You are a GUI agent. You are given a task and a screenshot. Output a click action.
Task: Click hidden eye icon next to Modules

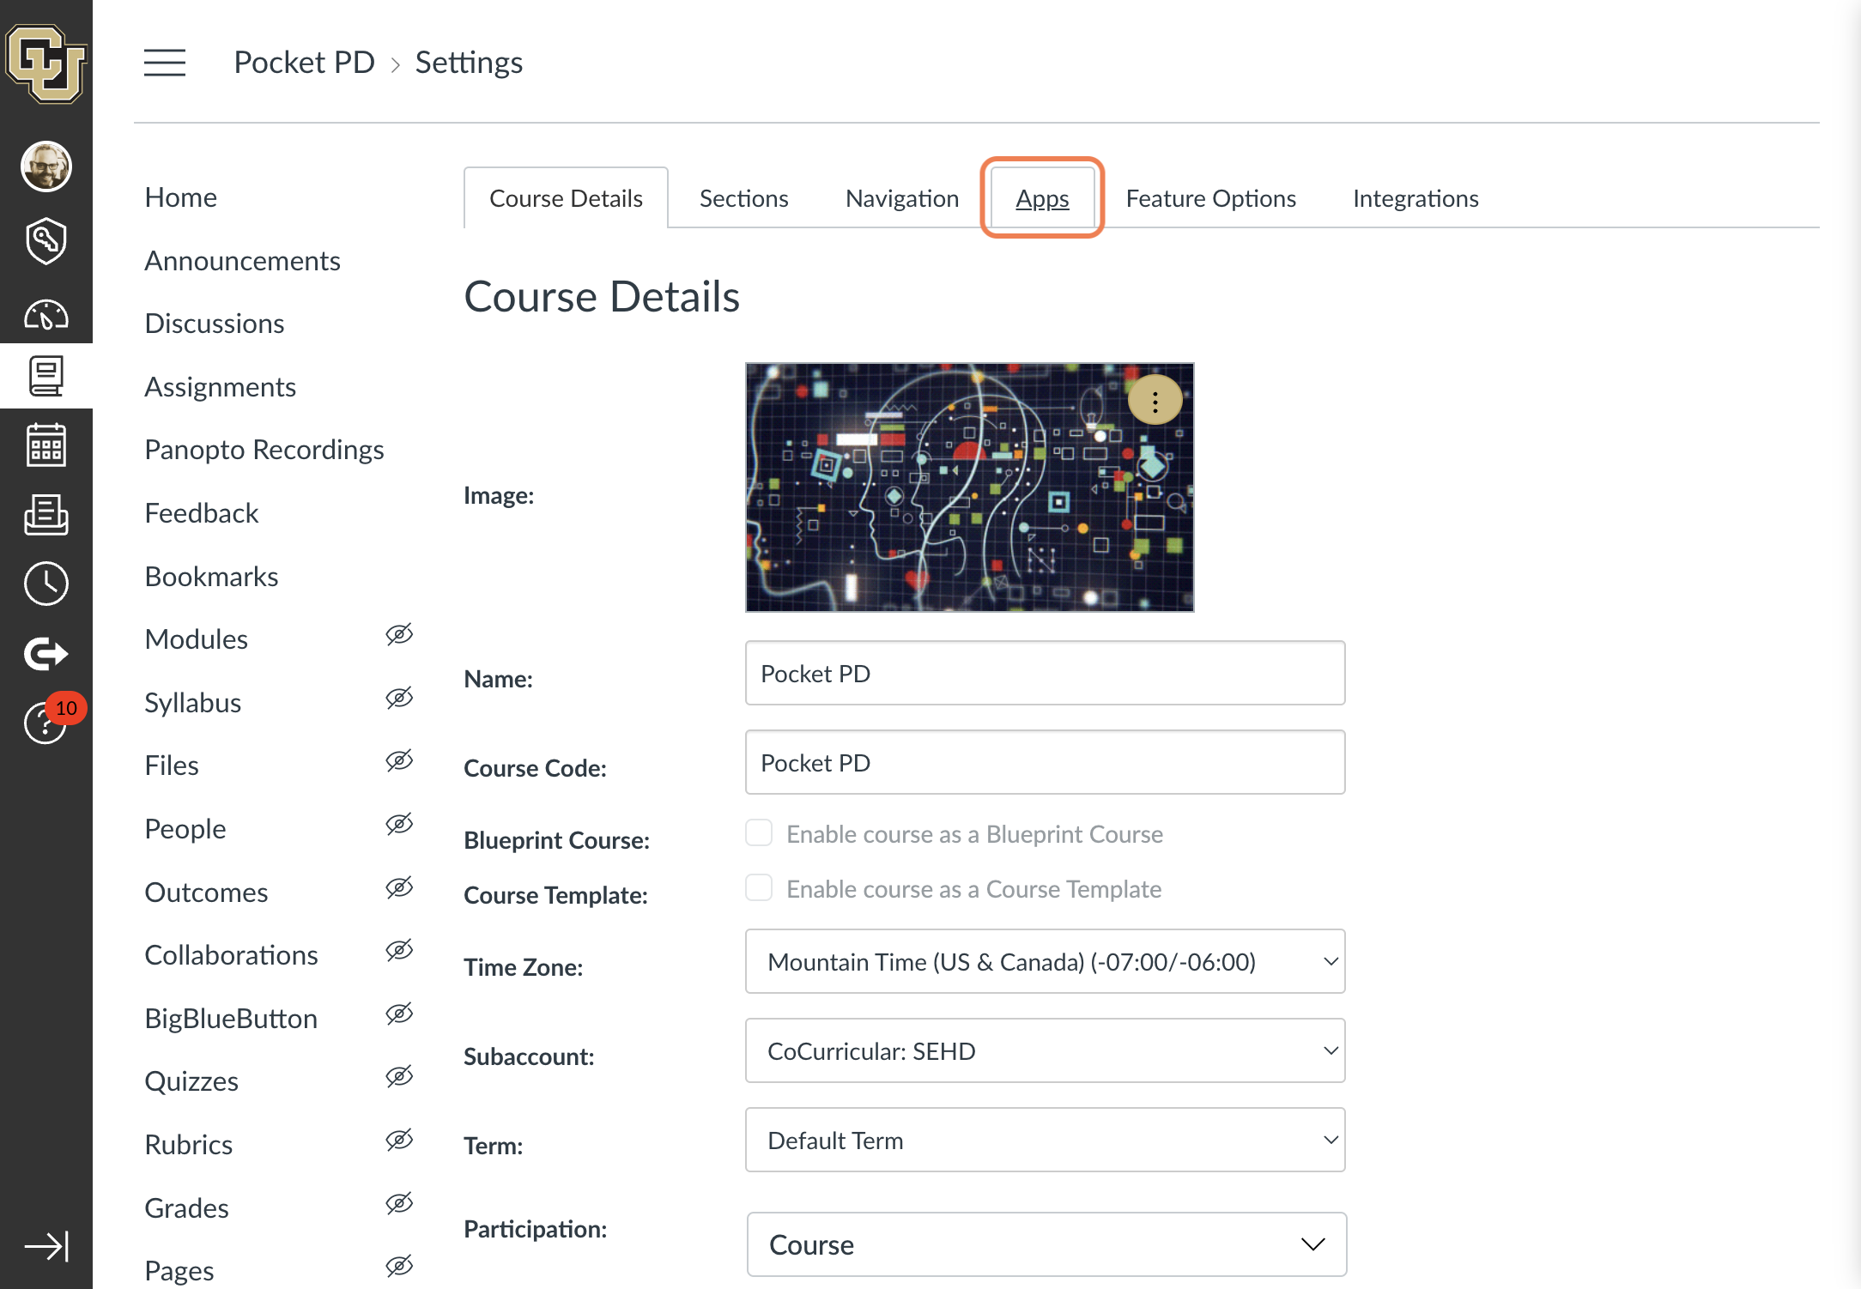[x=399, y=635]
